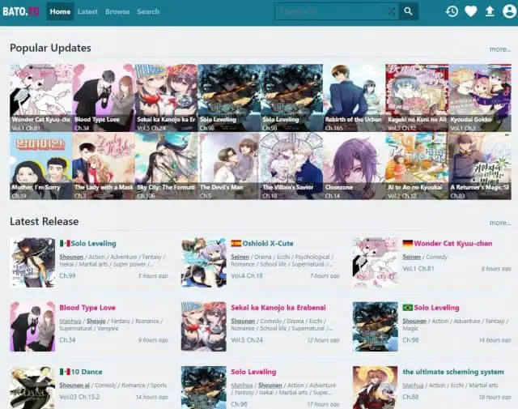Open Kyoudai Gokko cover

tap(480, 98)
